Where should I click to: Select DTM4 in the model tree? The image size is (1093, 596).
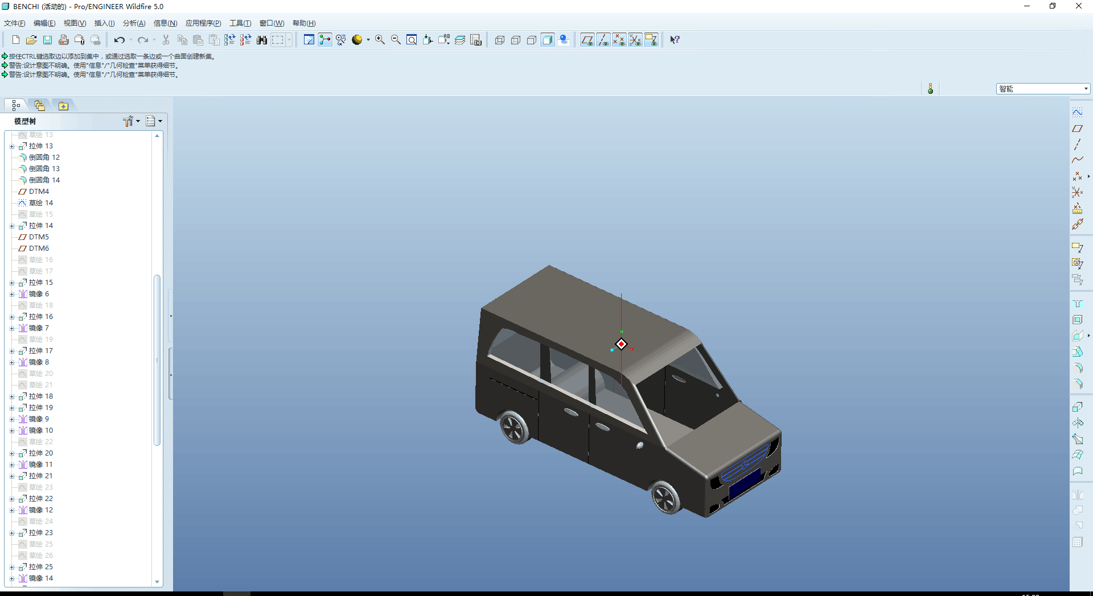[39, 192]
